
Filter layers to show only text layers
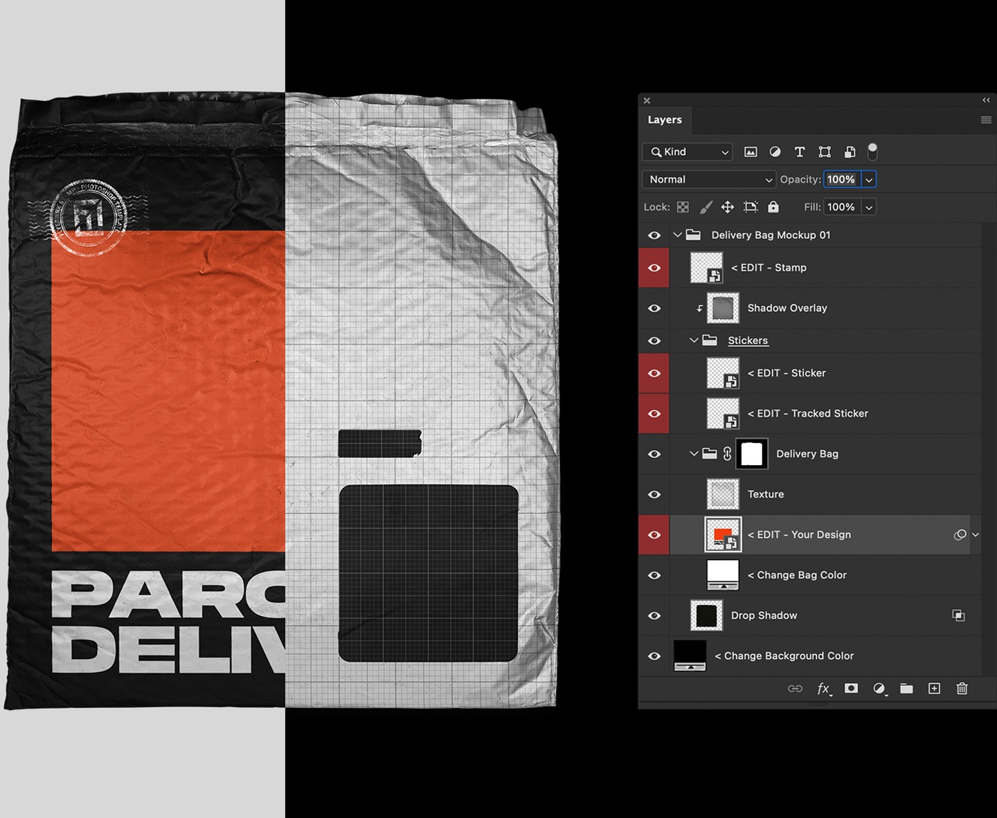coord(800,152)
